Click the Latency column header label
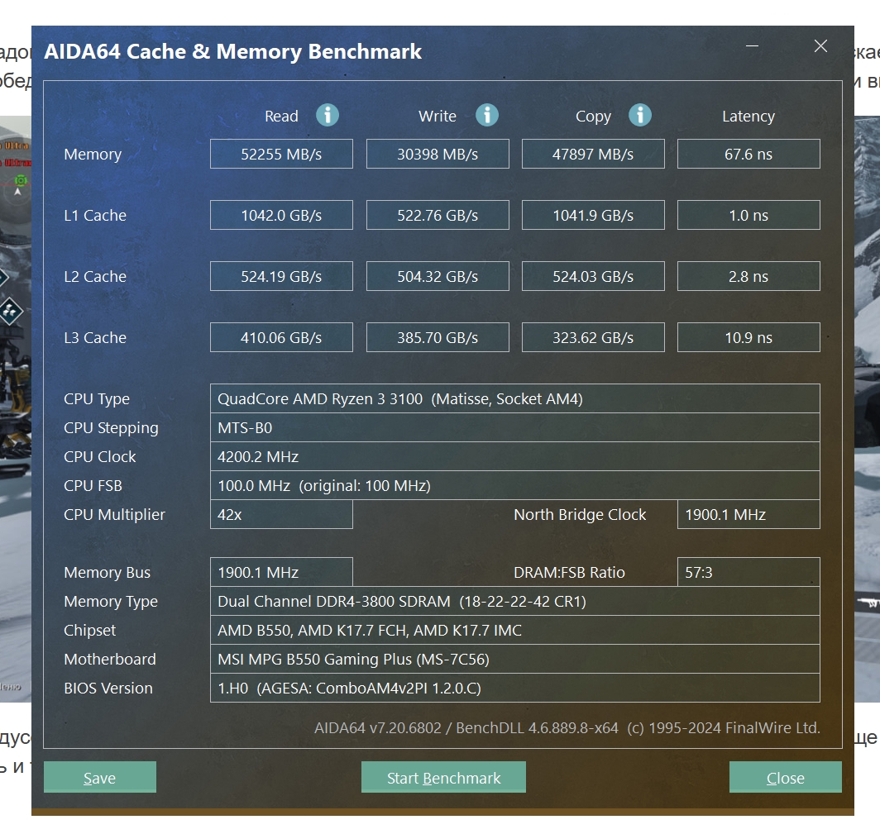Viewport: 880px width, 834px height. [748, 117]
